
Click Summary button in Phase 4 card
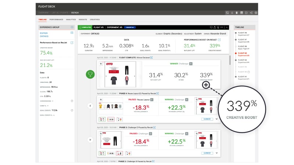(207, 119)
